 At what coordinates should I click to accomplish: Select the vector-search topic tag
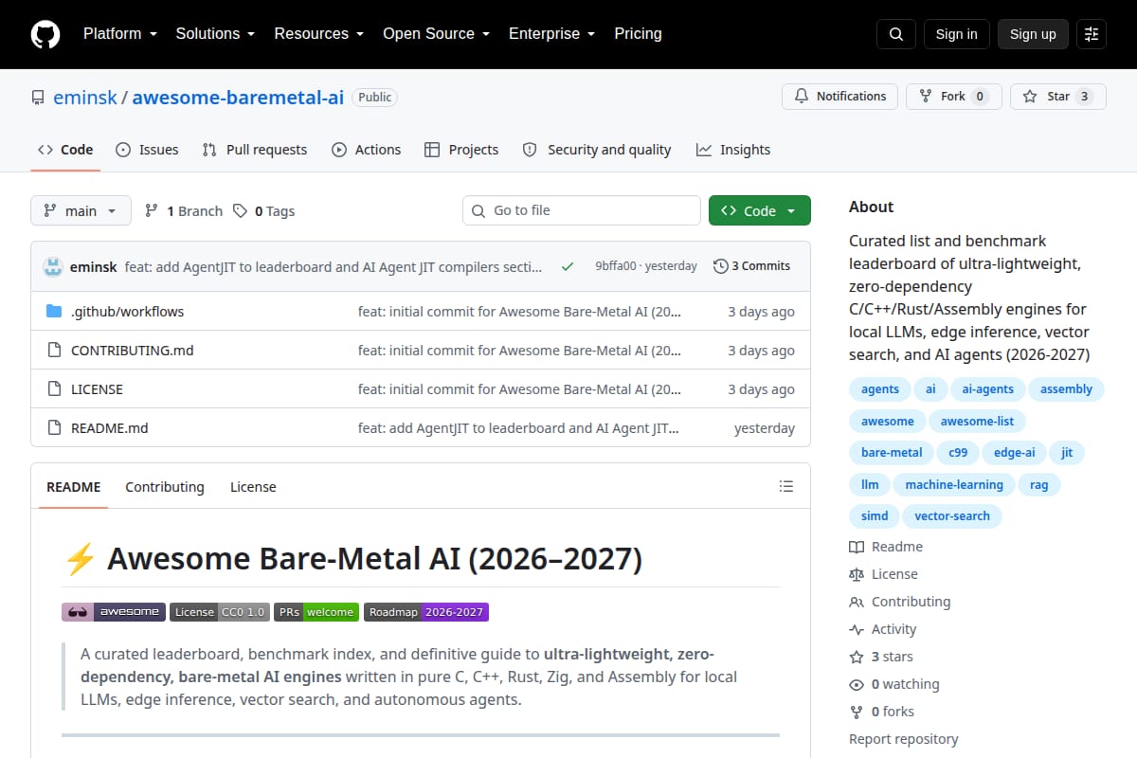tap(952, 516)
